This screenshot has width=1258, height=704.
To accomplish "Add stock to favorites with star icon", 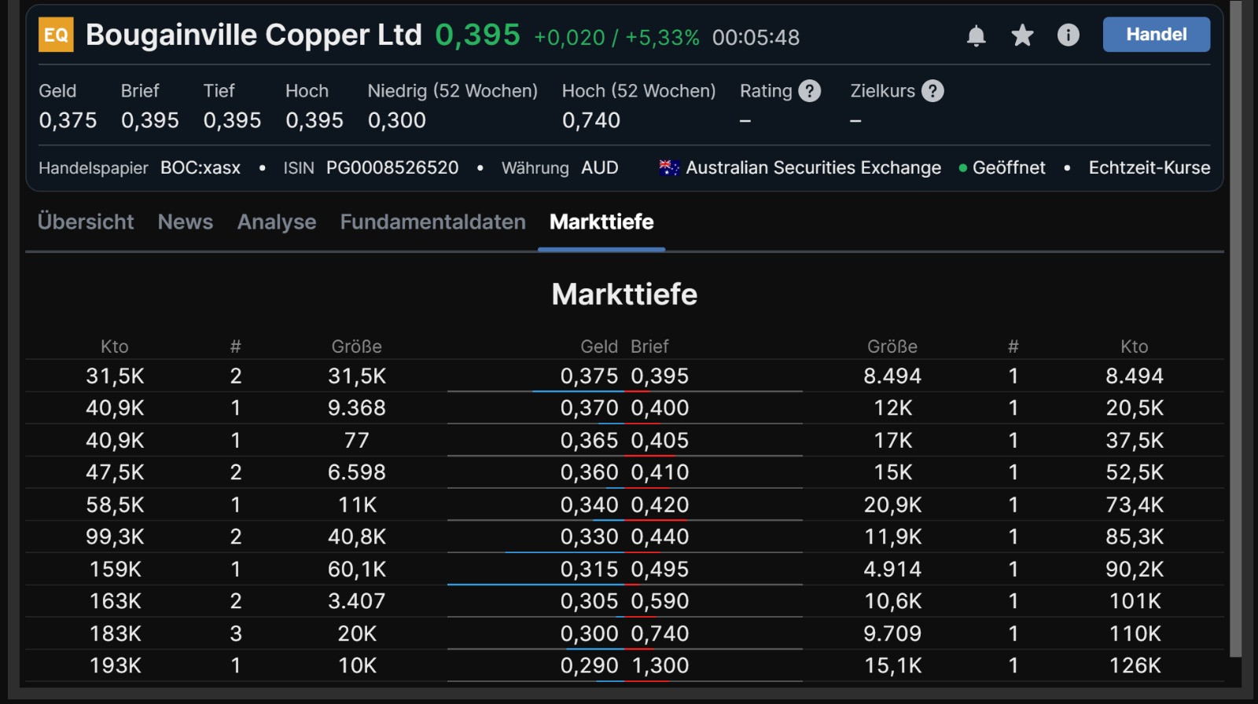I will (1022, 35).
